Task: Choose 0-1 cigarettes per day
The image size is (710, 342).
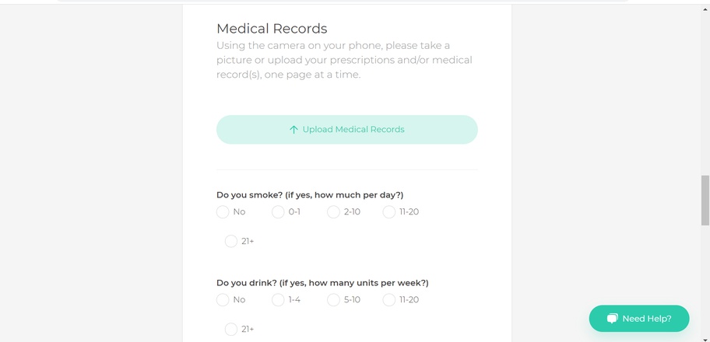Action: point(278,211)
